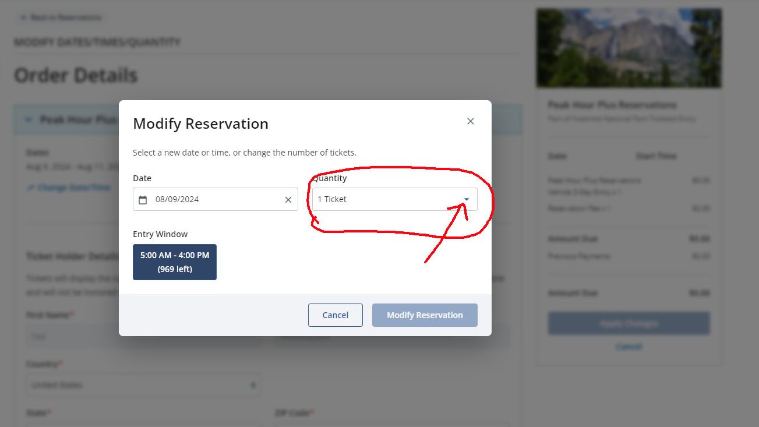The height and width of the screenshot is (427, 759).
Task: Clear the 08/09/2024 date with X icon
Action: 288,200
